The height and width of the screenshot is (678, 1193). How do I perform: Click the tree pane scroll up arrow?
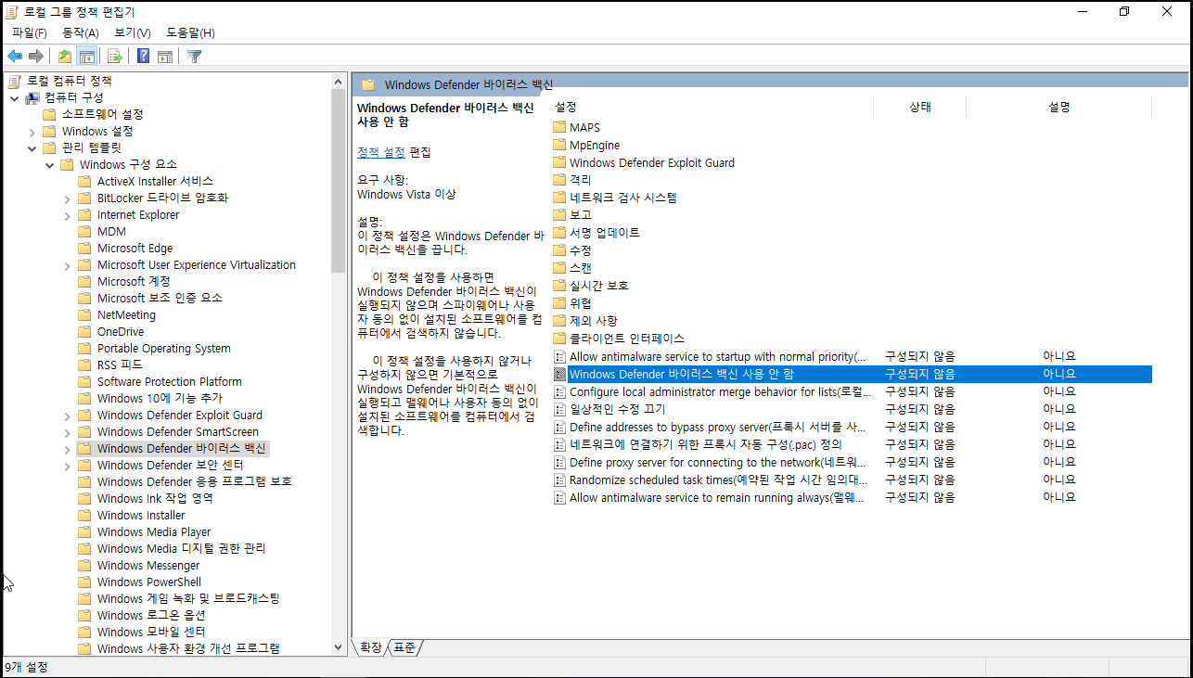coord(338,81)
